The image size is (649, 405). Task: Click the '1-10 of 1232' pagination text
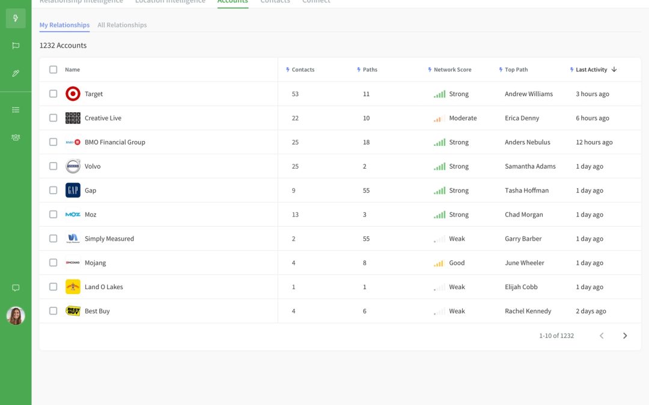tap(556, 335)
